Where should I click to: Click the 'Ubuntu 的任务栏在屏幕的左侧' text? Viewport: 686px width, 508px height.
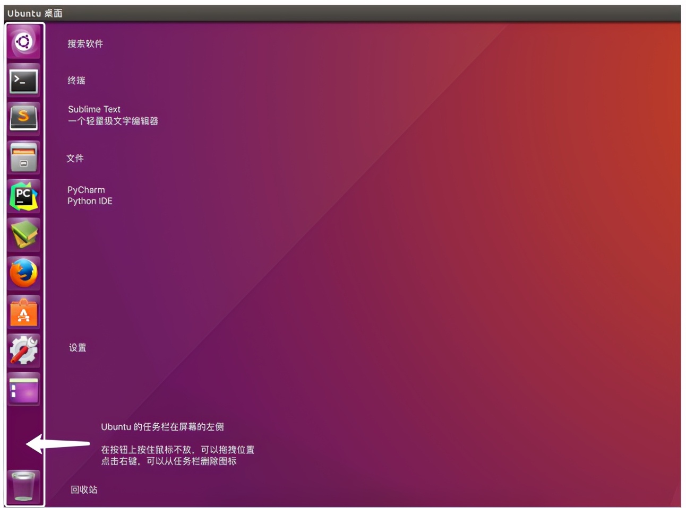coord(162,427)
